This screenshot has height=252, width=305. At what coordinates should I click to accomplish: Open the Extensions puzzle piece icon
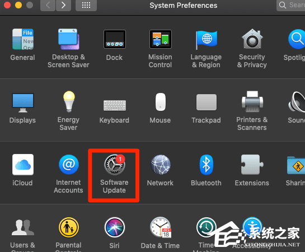point(252,165)
